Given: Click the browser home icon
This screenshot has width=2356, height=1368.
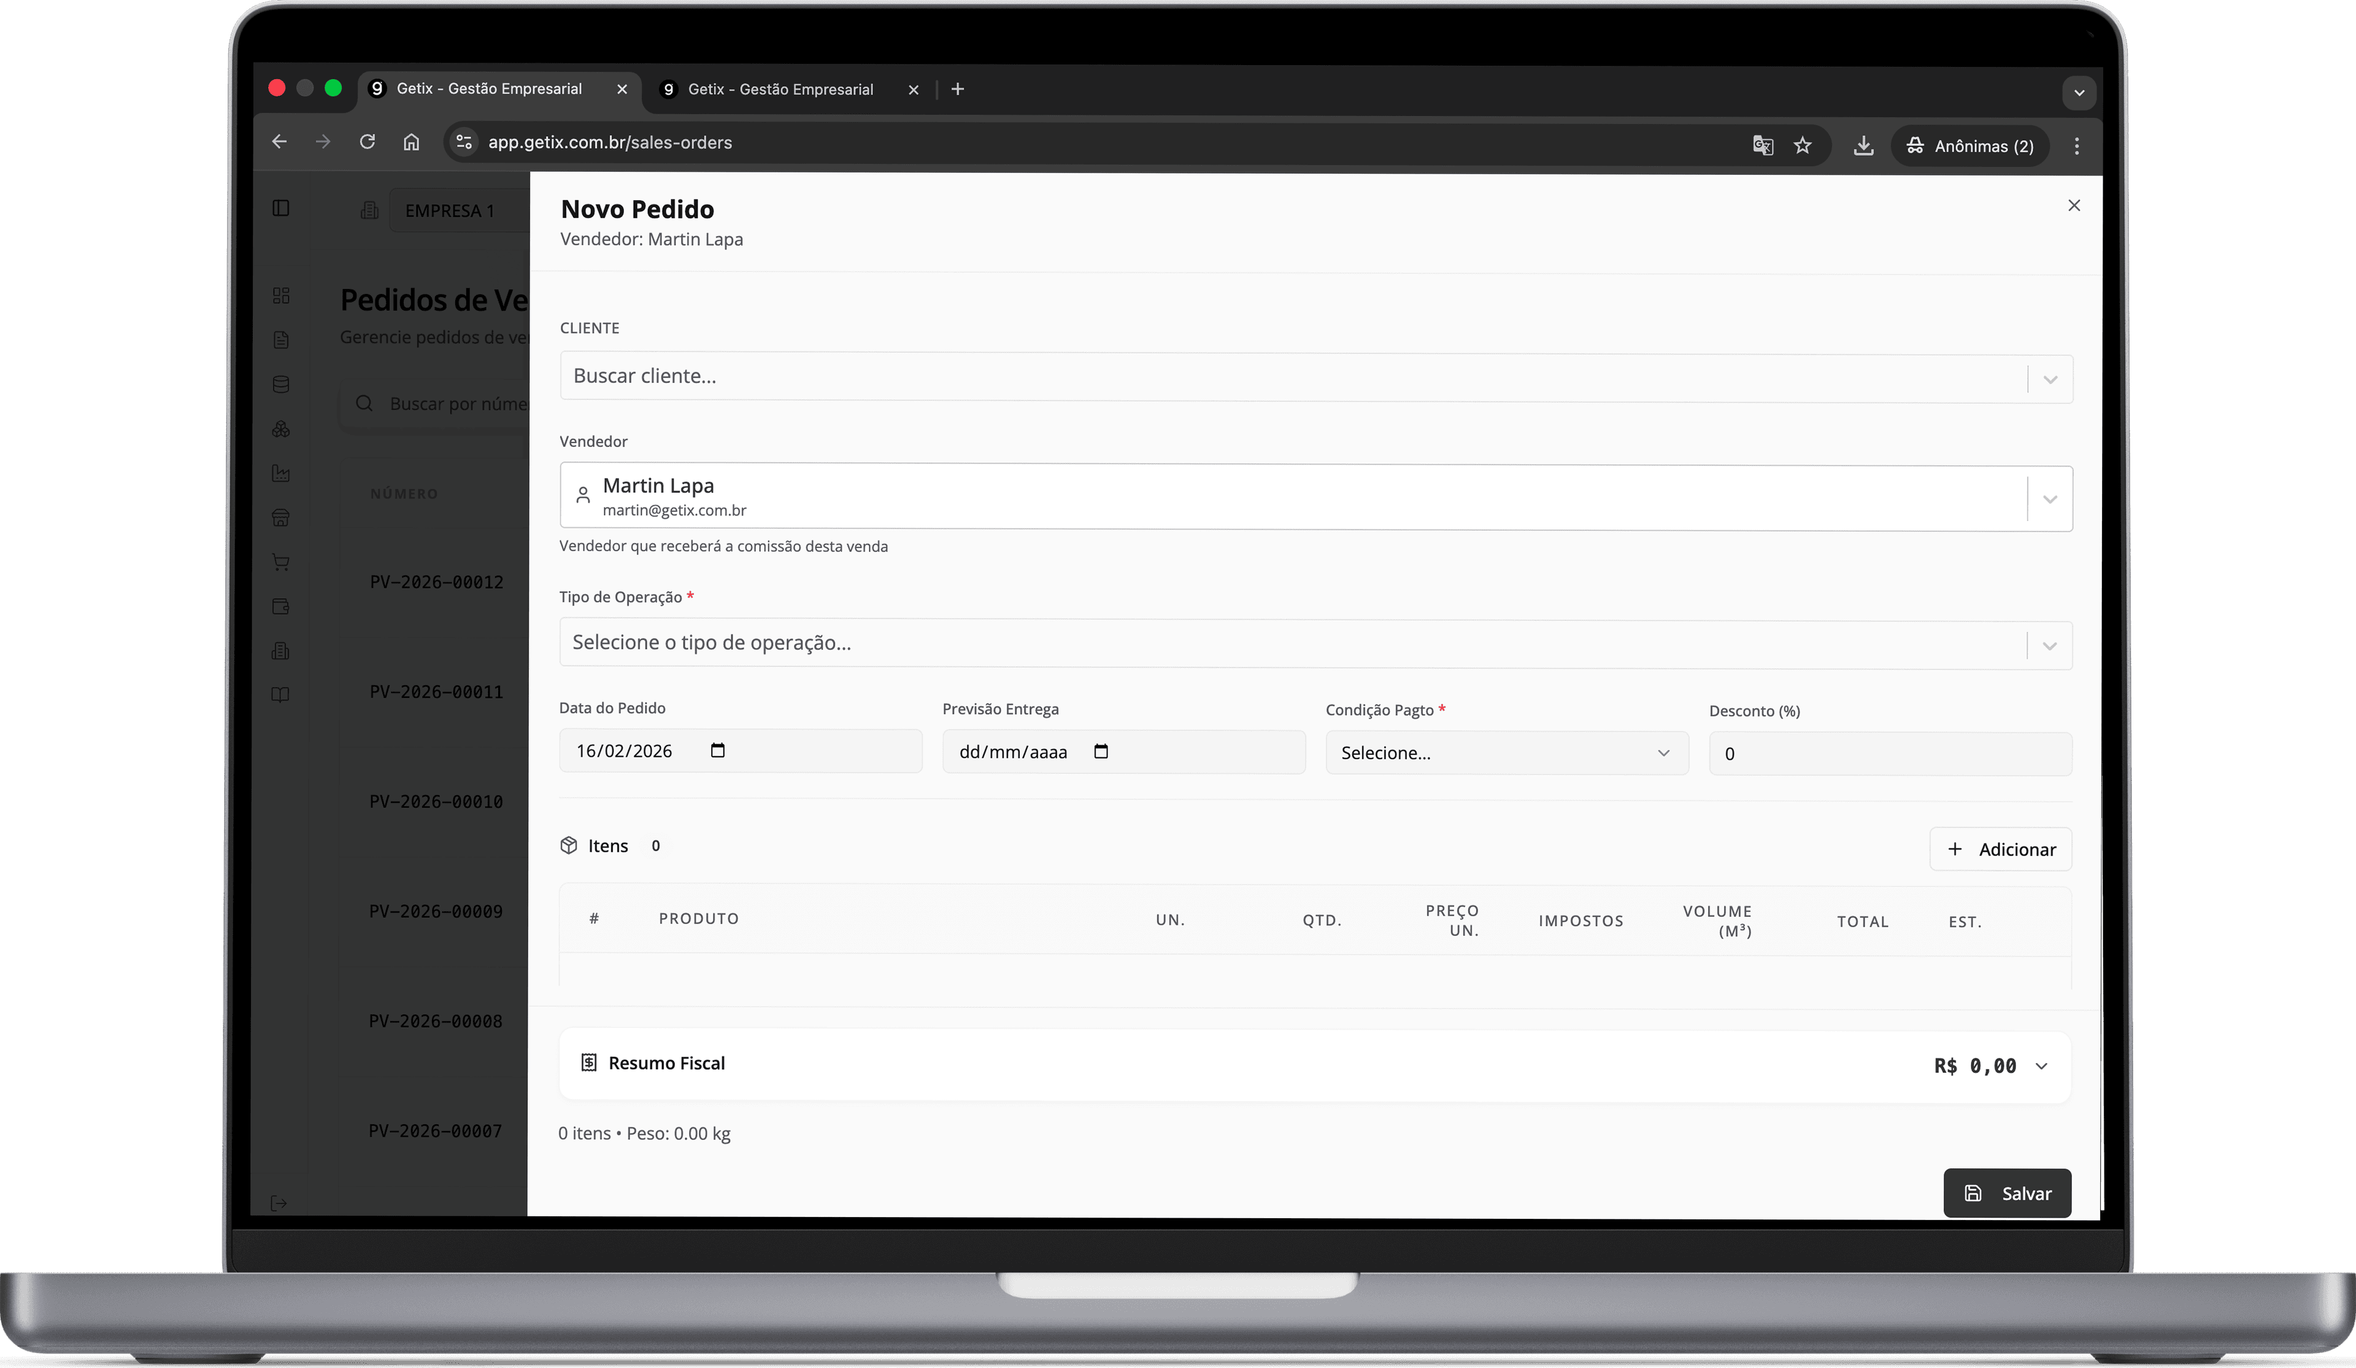Looking at the screenshot, I should tap(411, 142).
